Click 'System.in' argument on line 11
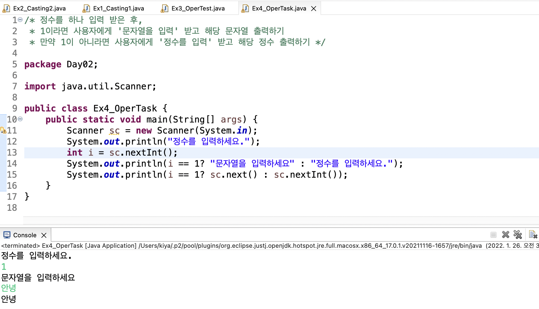 pyautogui.click(x=223, y=130)
